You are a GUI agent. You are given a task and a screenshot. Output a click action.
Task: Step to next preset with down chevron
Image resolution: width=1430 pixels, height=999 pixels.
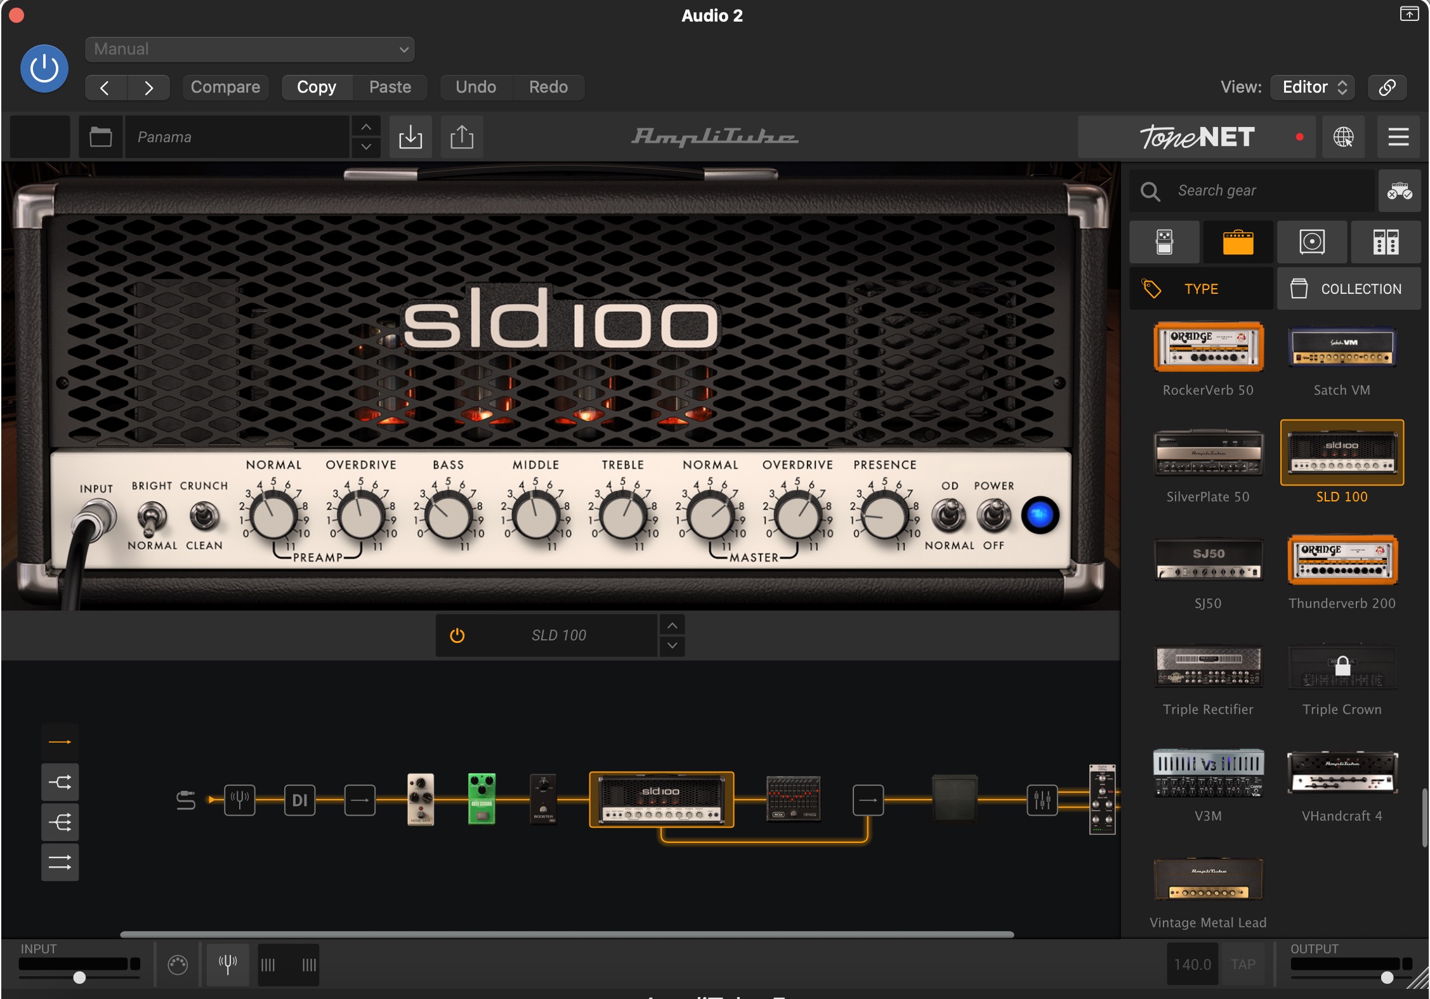tap(366, 147)
